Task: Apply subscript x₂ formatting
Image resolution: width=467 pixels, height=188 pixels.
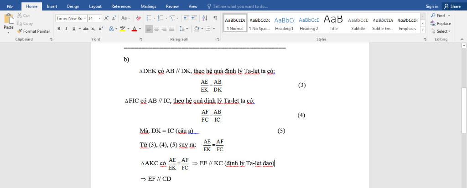Action: pyautogui.click(x=93, y=29)
